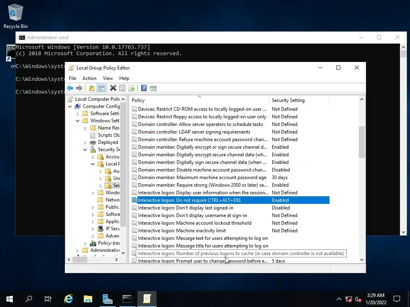Toggle Show/Hide Console Tree icon
This screenshot has height=307, width=410.
[x=101, y=88]
